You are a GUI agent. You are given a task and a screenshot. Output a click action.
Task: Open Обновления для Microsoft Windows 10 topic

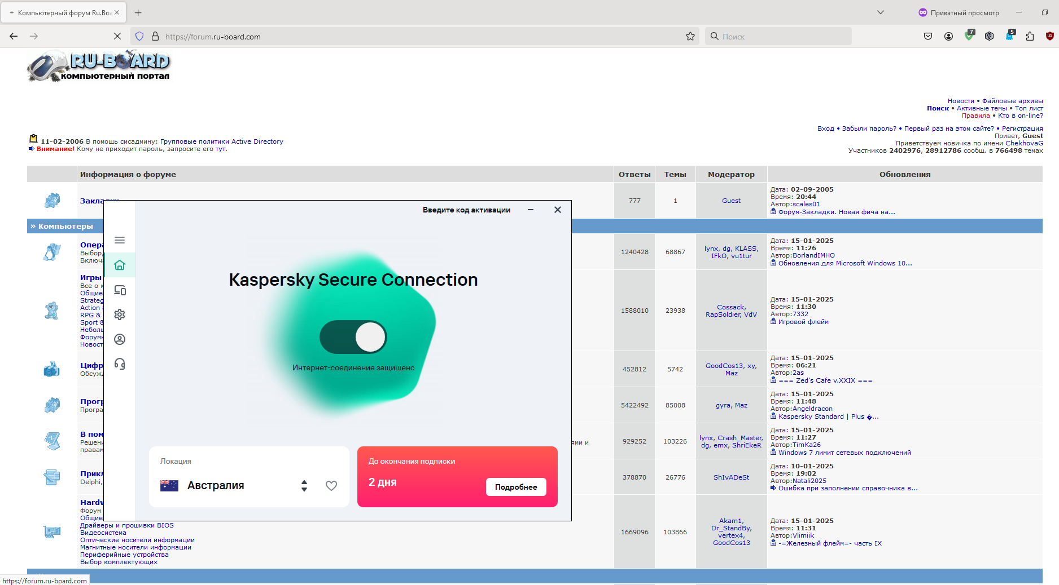click(845, 263)
